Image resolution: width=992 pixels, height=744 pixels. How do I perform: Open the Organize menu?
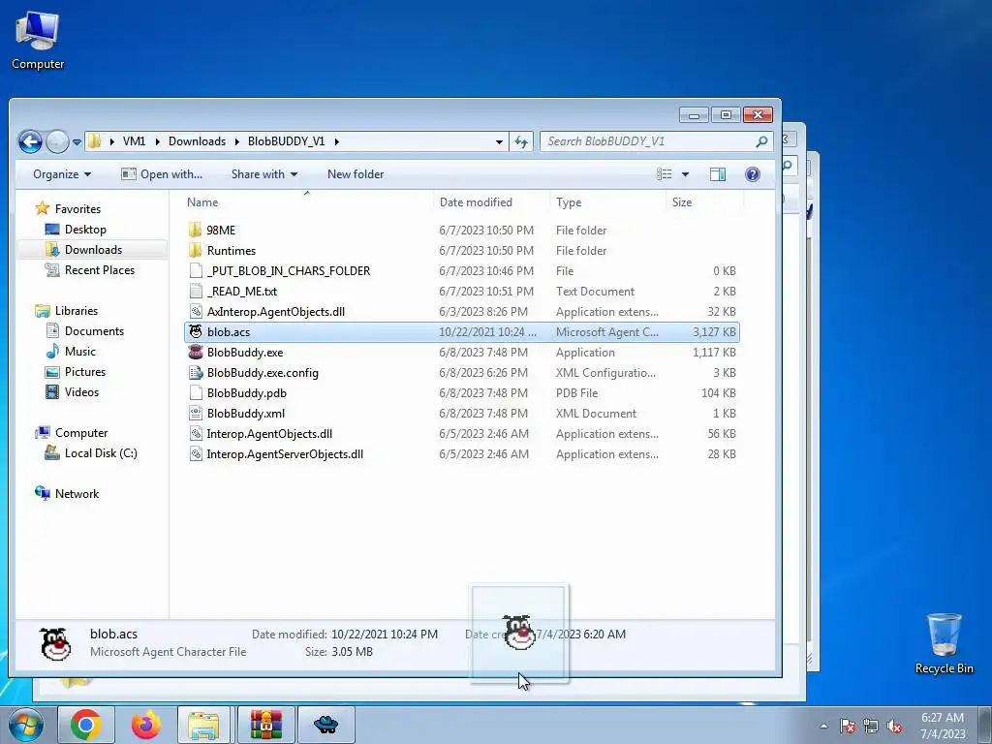coord(61,174)
